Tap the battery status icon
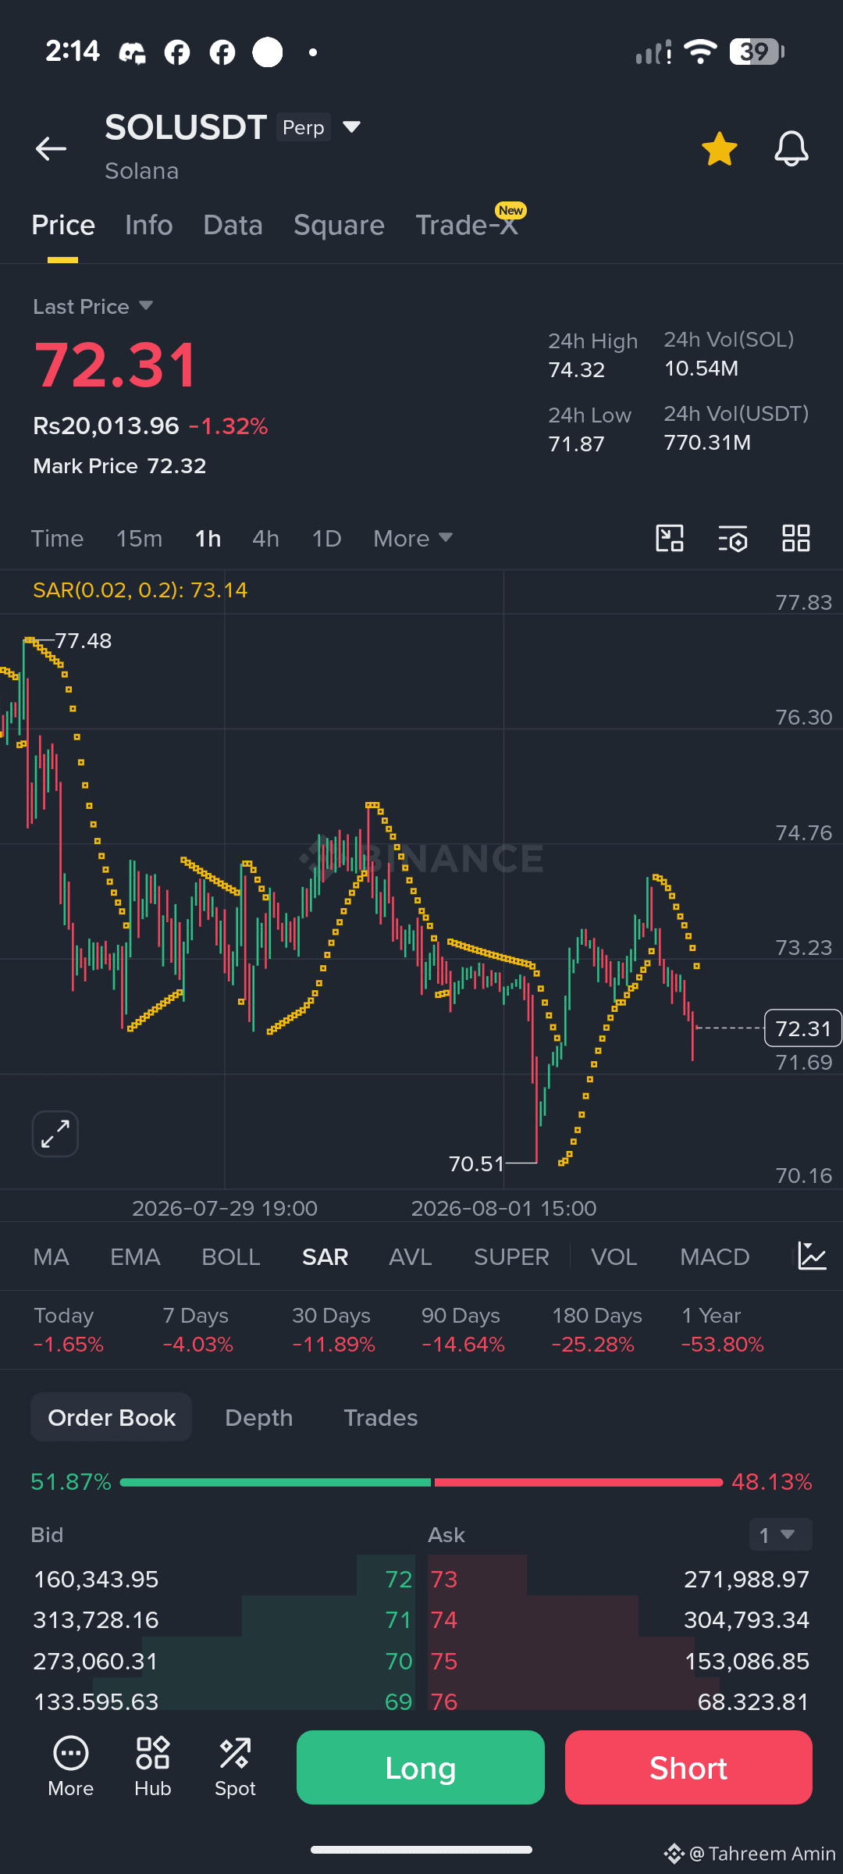The width and height of the screenshot is (843, 1874). point(756,52)
